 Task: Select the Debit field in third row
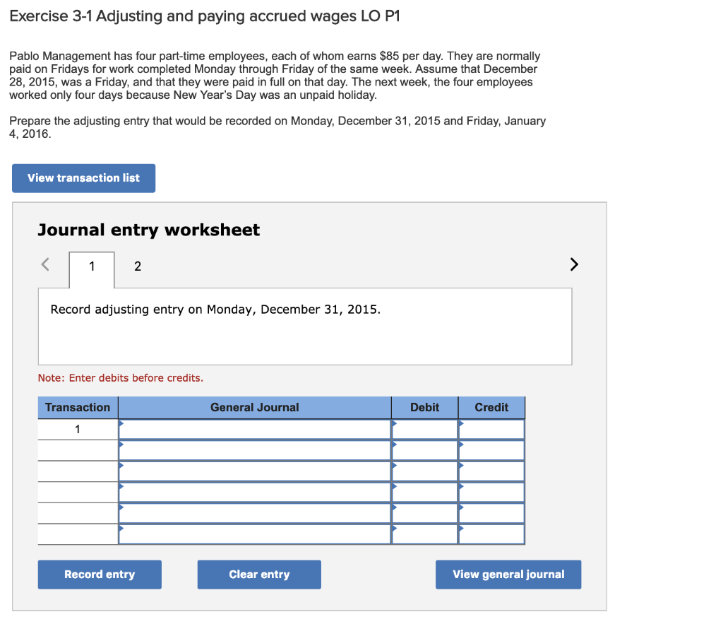[424, 471]
